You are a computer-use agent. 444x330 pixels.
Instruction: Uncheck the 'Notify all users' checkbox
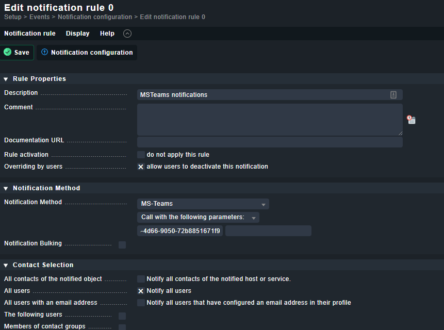tap(141, 291)
